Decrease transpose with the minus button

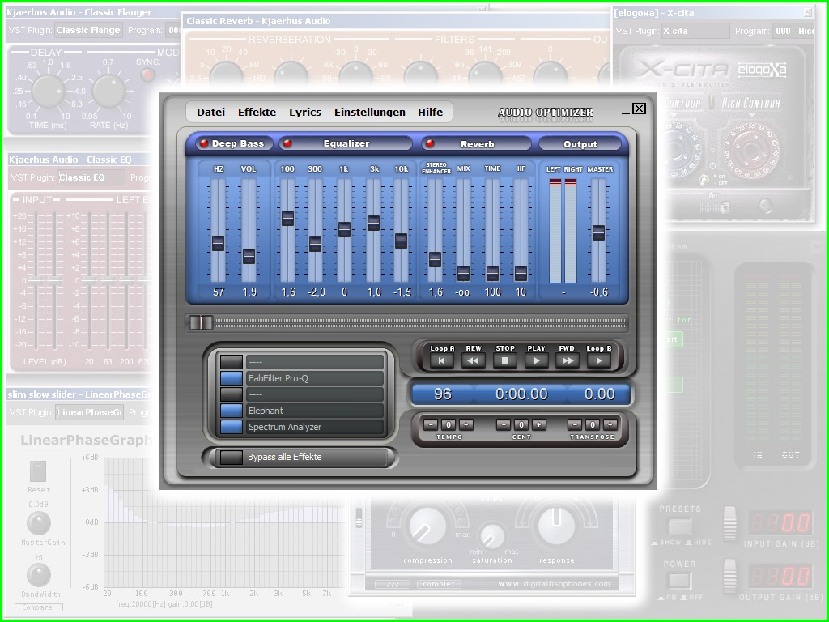click(575, 424)
